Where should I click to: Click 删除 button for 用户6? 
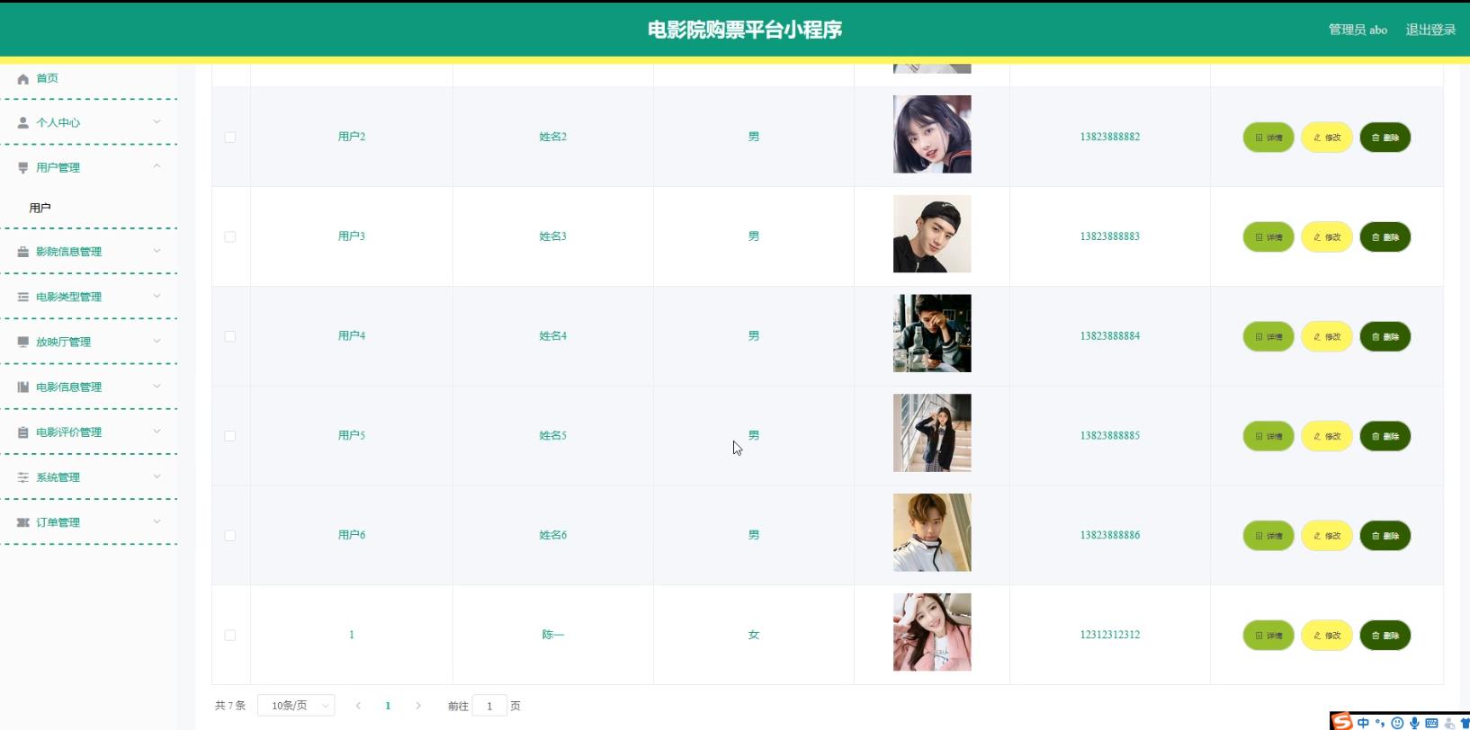1385,536
